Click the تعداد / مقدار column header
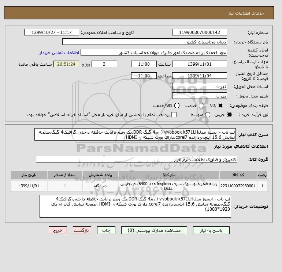 (x=65, y=175)
